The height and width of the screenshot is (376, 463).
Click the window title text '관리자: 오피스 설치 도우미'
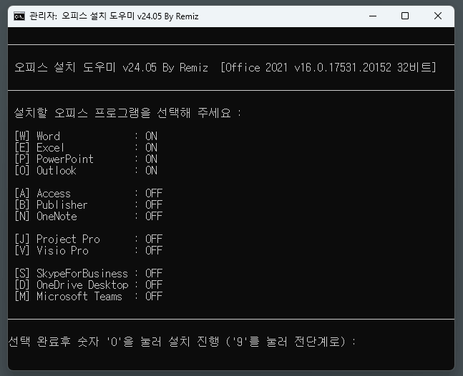point(82,16)
